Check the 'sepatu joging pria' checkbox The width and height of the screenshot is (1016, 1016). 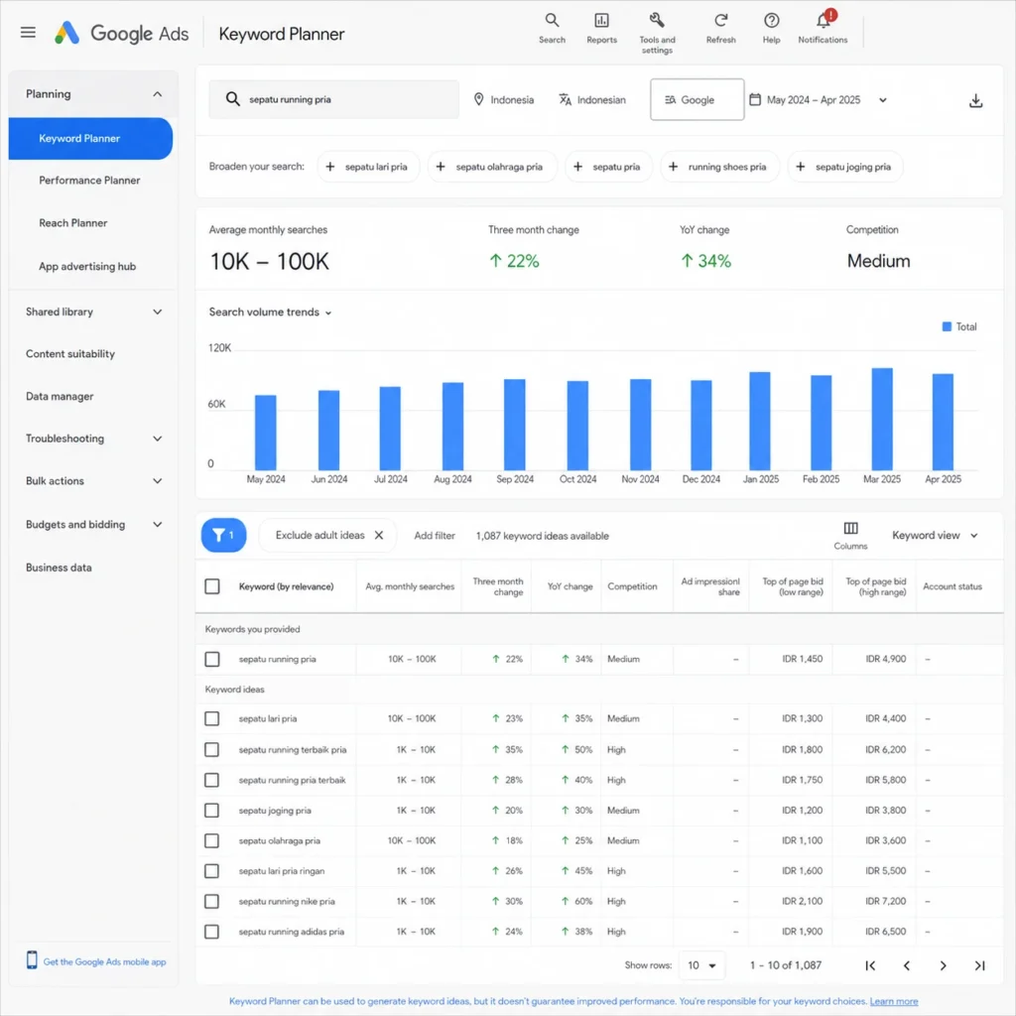coord(212,811)
